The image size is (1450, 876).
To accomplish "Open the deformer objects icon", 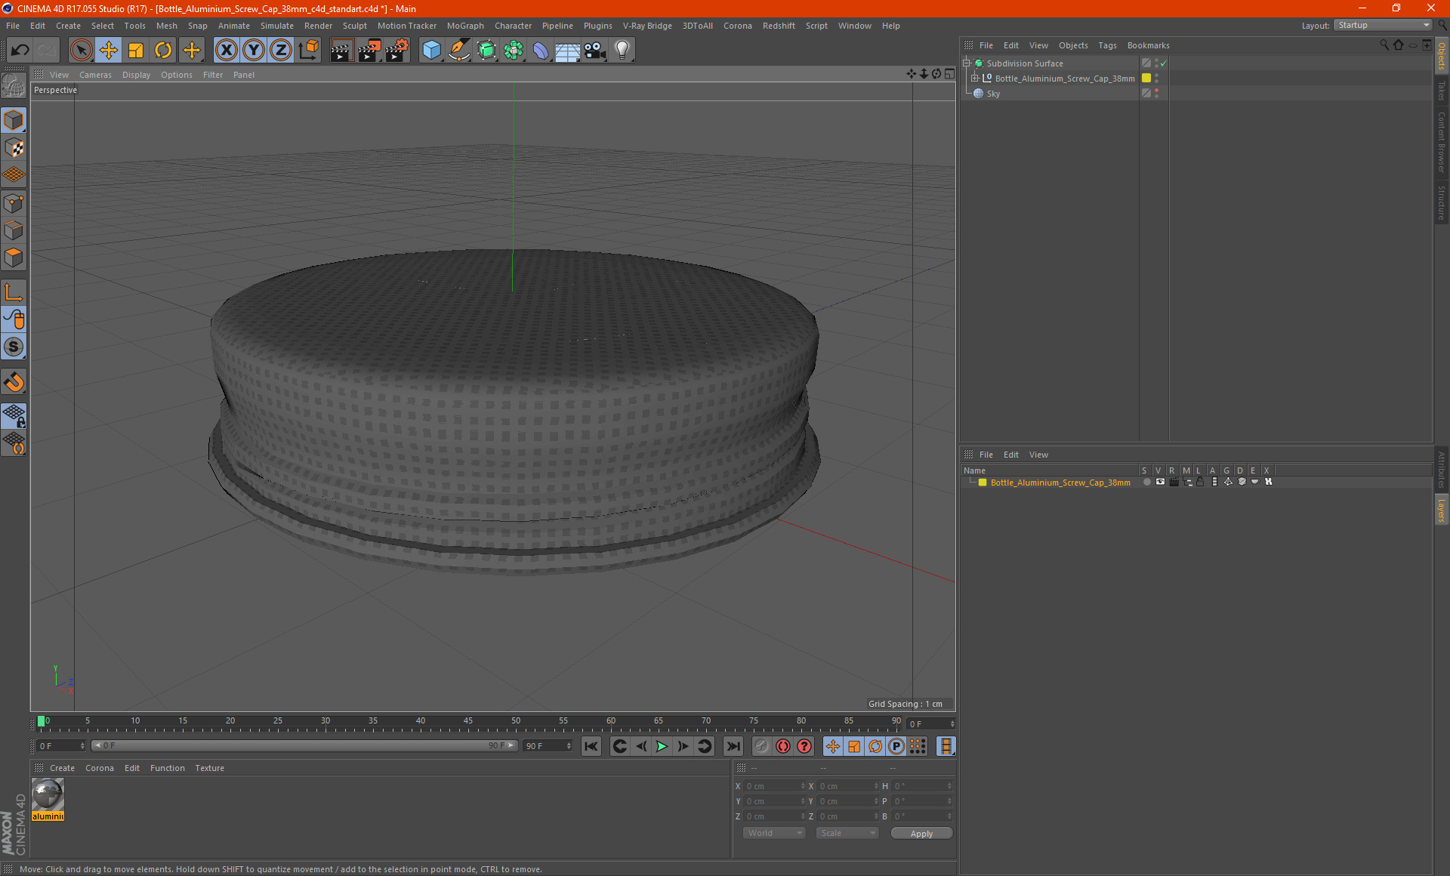I will tap(541, 51).
